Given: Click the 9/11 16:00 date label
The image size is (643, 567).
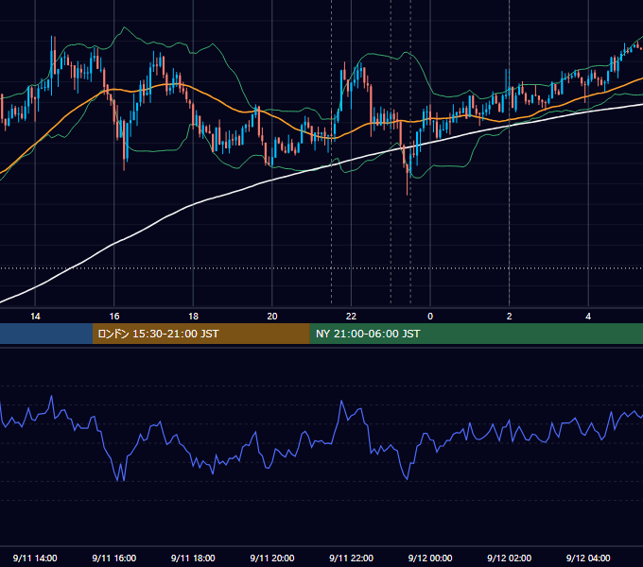Looking at the screenshot, I should point(114,558).
